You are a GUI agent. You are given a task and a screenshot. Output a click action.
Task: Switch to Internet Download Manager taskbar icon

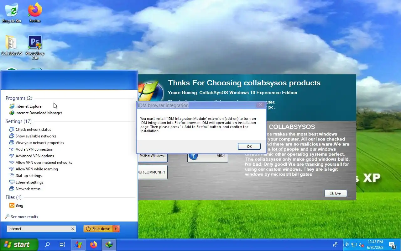[109, 245]
